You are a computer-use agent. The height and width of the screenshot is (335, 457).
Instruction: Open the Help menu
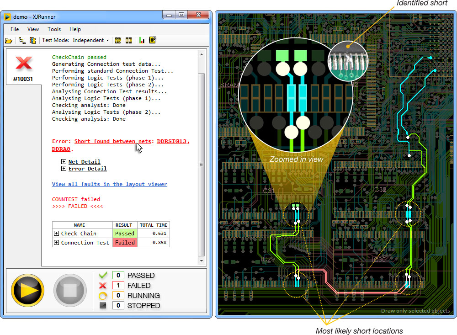pos(75,29)
